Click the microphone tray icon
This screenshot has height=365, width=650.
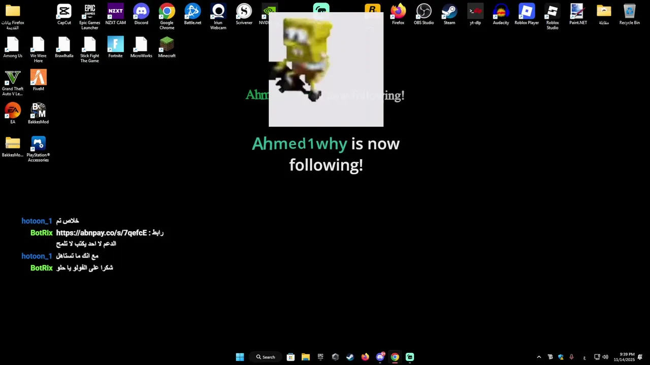pos(571,357)
